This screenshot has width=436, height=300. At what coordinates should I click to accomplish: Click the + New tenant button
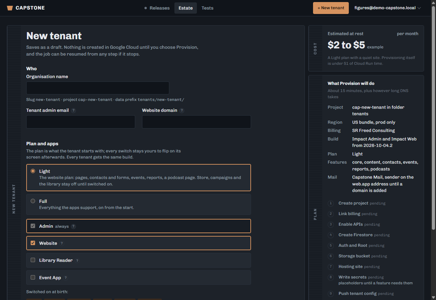pos(331,8)
